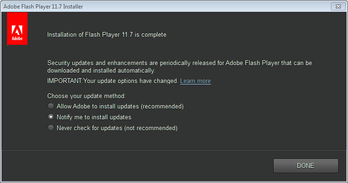Close the Flash Player installer window
The image size is (348, 183).
338,7
